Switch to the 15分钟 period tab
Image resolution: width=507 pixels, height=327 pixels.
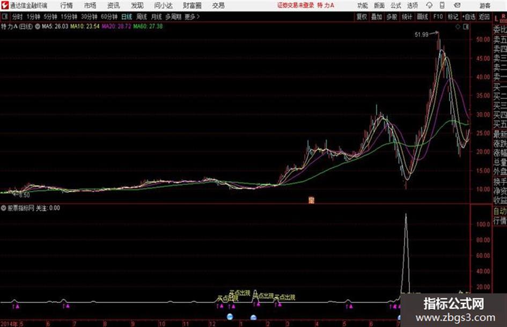69,17
